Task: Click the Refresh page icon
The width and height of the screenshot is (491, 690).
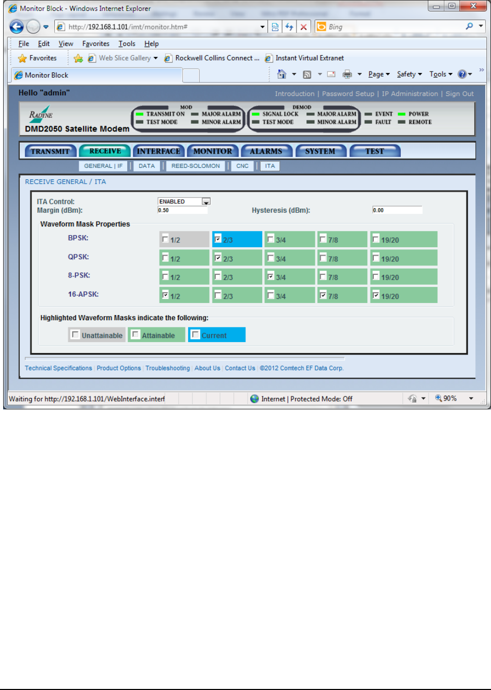Action: coord(289,27)
